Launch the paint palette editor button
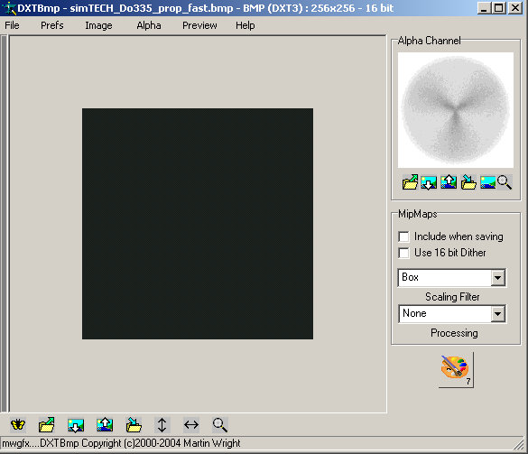528x454 pixels. (x=456, y=370)
